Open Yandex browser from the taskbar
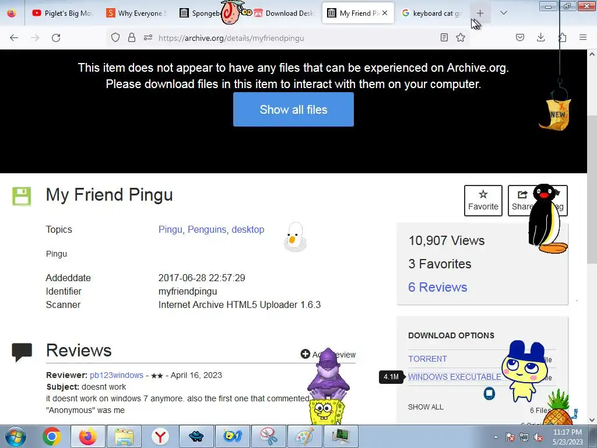Viewport: 597px width, 448px height. coord(160,436)
